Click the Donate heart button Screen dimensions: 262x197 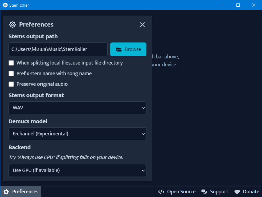(247, 192)
